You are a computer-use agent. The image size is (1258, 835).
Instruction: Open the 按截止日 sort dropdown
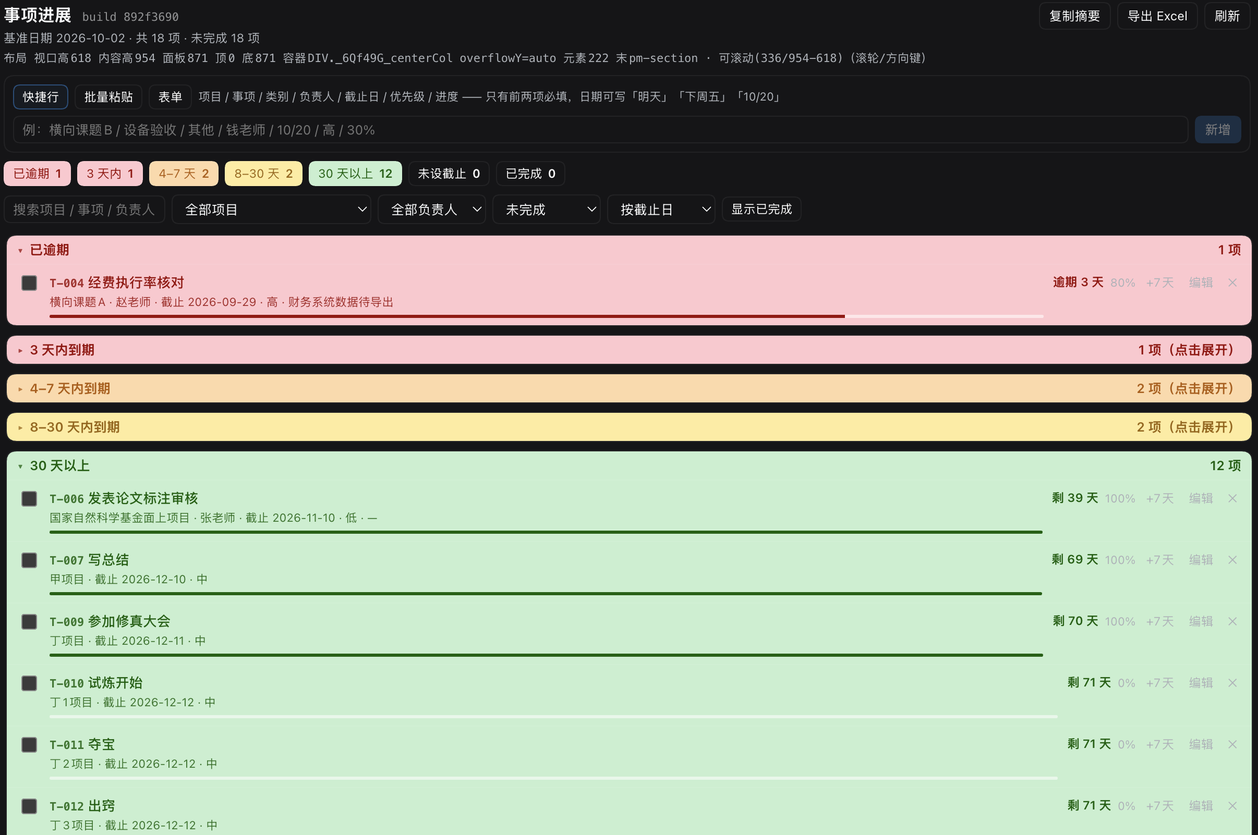(x=661, y=210)
